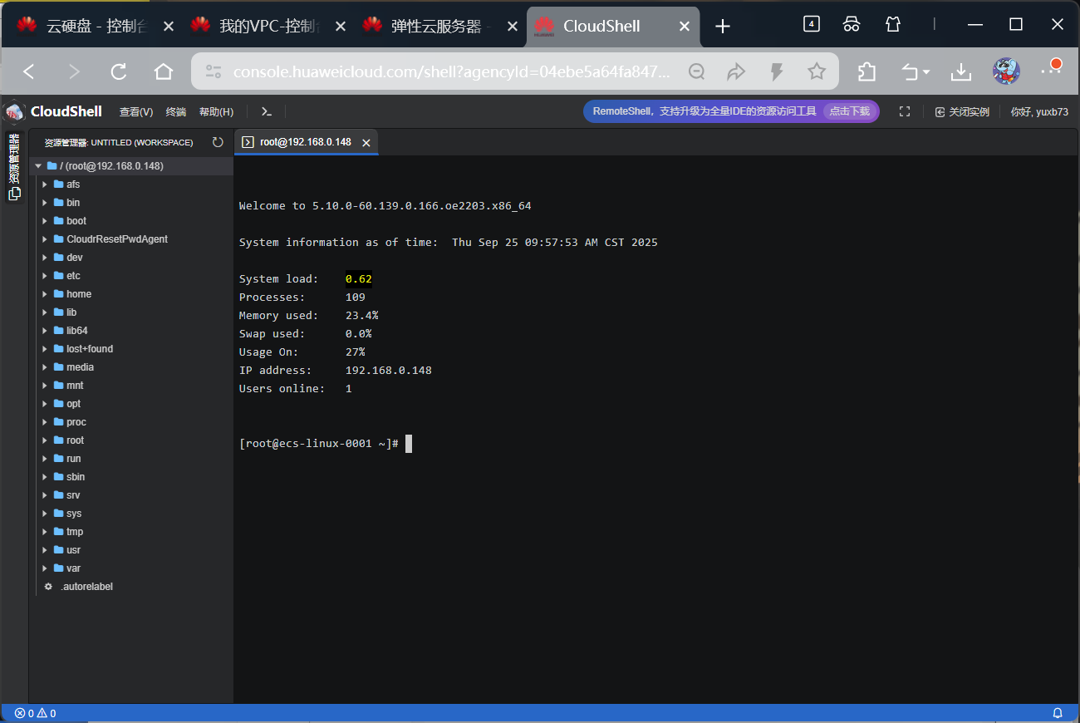Click the 点击下载 button
This screenshot has height=723, width=1080.
coord(850,111)
